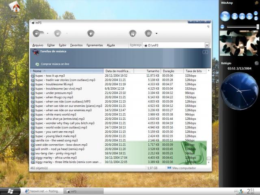Viewport: 260px width, 195px height.
Task: Open the Endereço address dropdown
Action: 207,45
